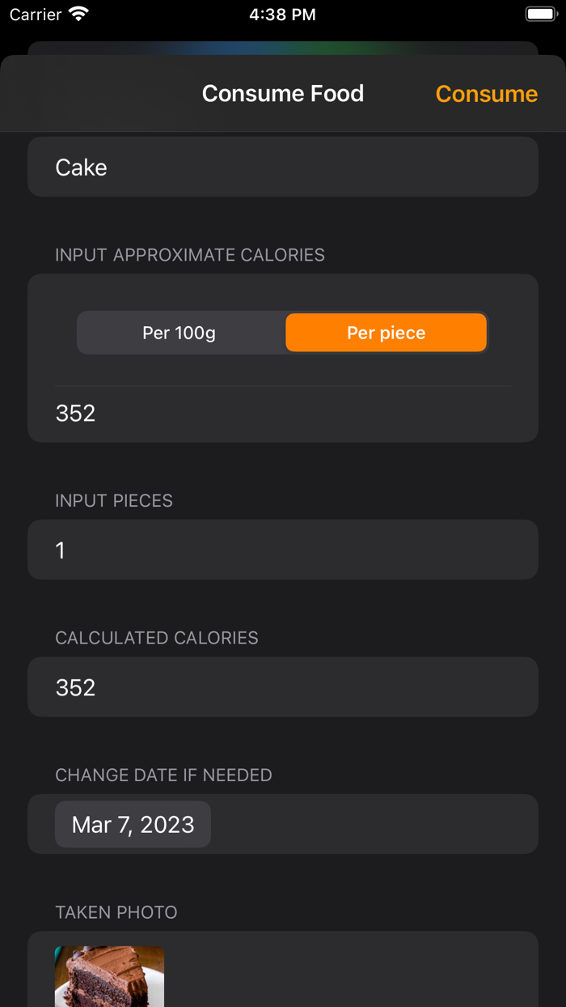Select the Per 100g segment
This screenshot has width=566, height=1007.
pyautogui.click(x=180, y=333)
